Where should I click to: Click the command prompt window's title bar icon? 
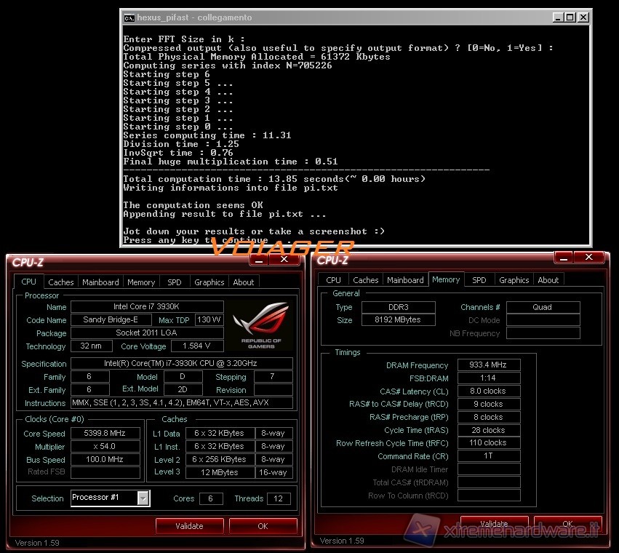coord(129,17)
